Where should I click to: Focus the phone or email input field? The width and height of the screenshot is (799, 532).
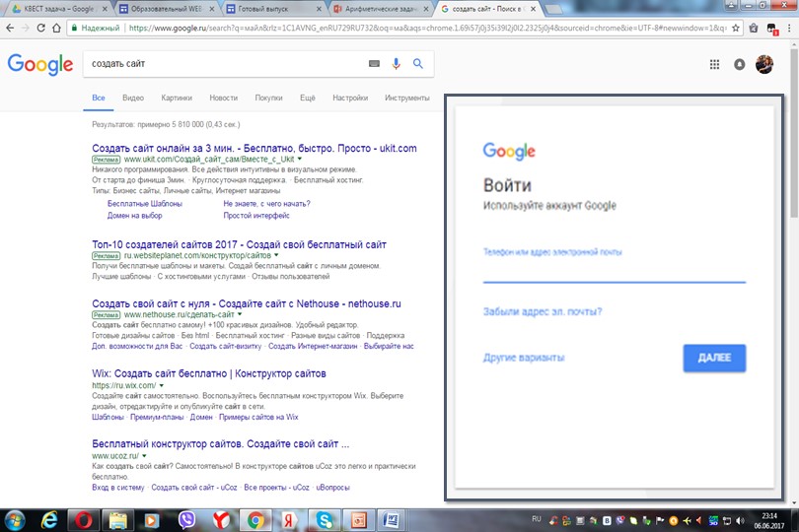point(614,265)
